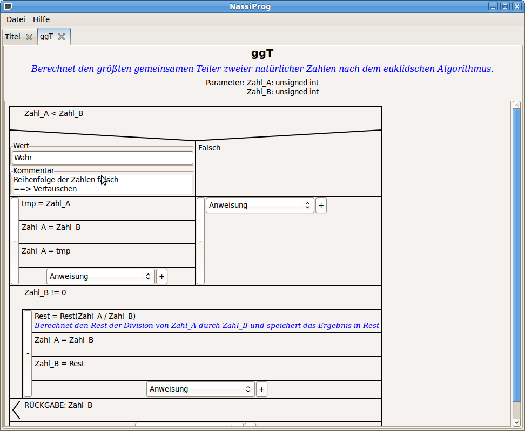
Task: Click the vertical scrollbar up arrow
Action: coord(516,105)
